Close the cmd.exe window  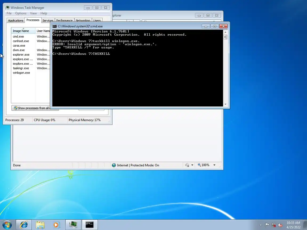223,26
